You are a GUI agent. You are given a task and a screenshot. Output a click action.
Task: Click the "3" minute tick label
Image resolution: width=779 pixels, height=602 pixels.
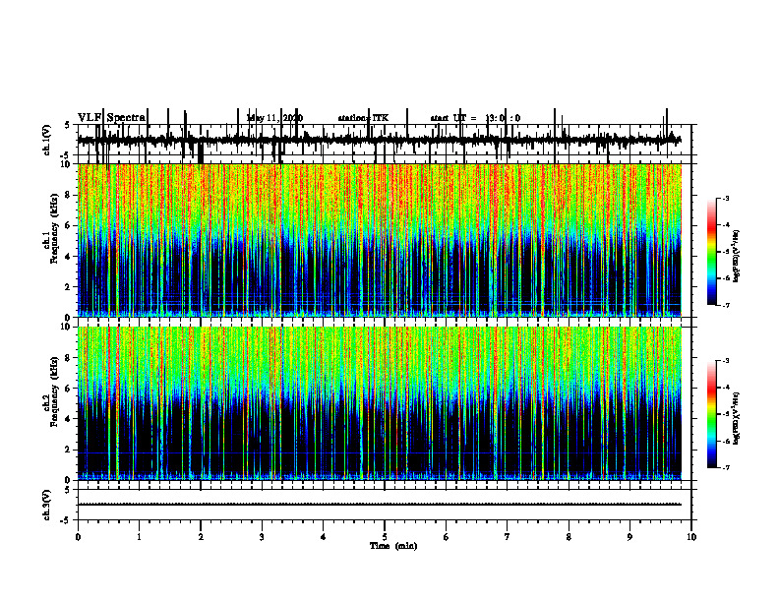[x=262, y=537]
